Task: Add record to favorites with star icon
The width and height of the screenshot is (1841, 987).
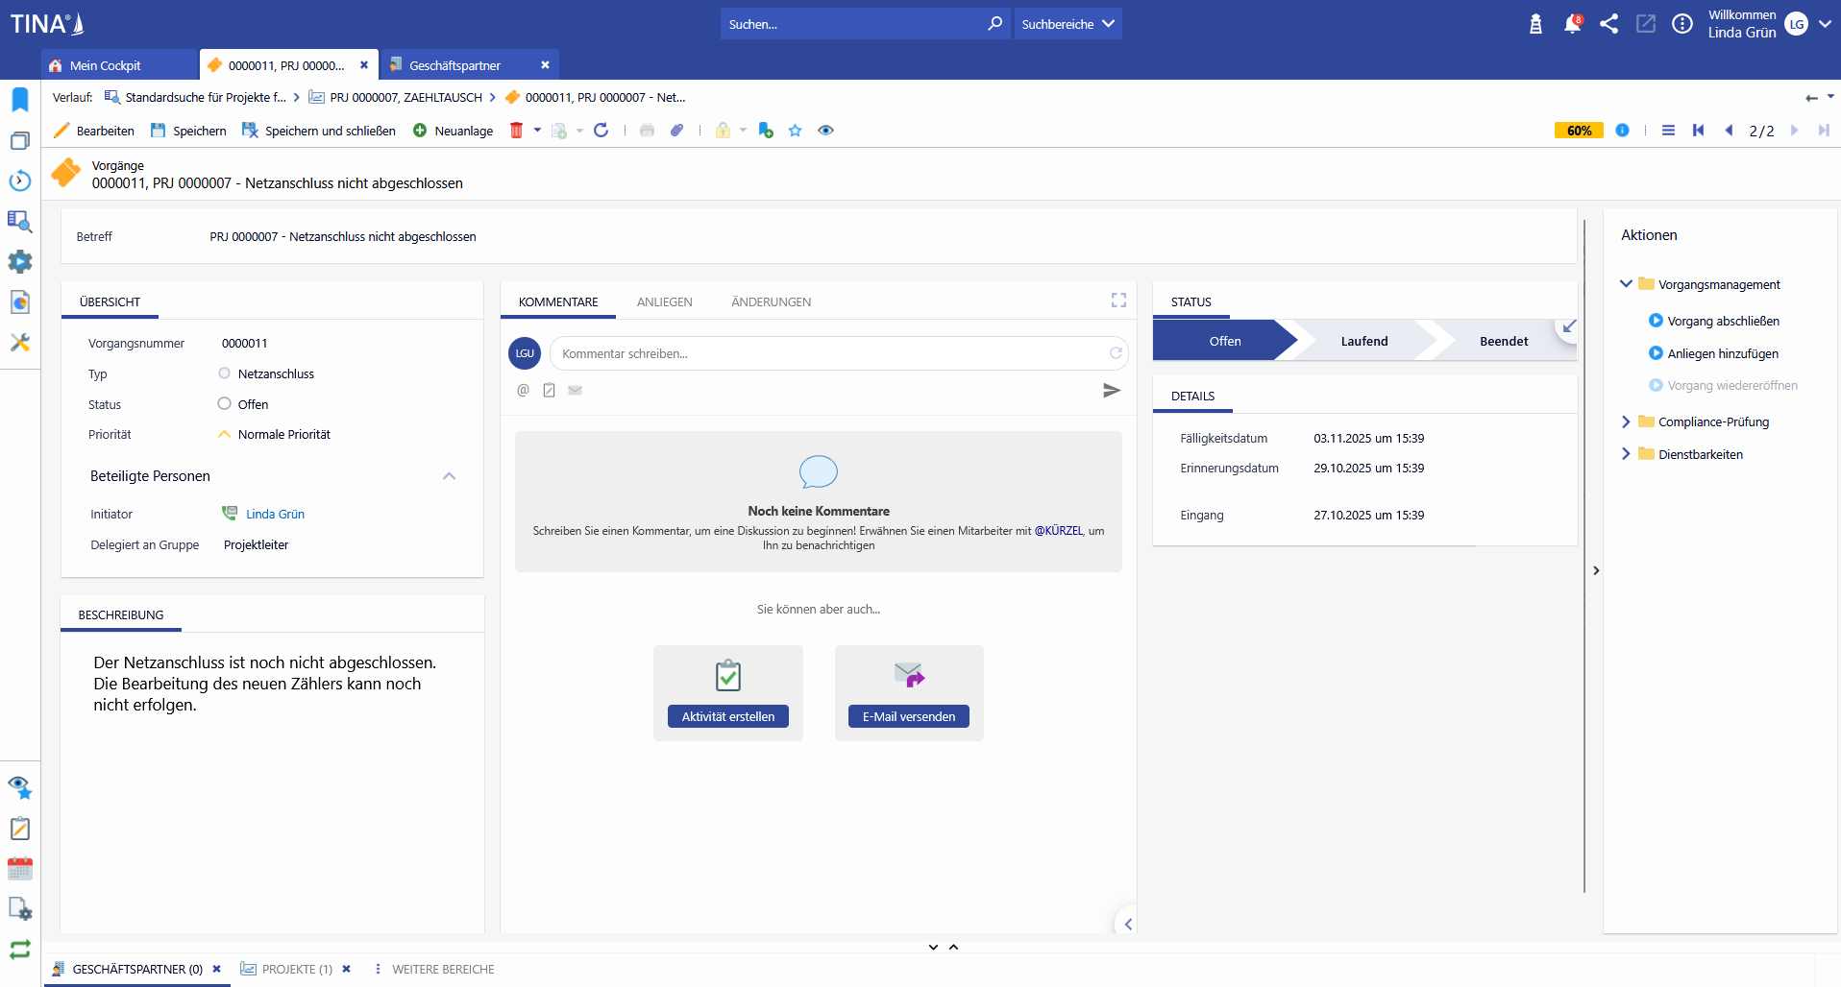Action: point(795,131)
